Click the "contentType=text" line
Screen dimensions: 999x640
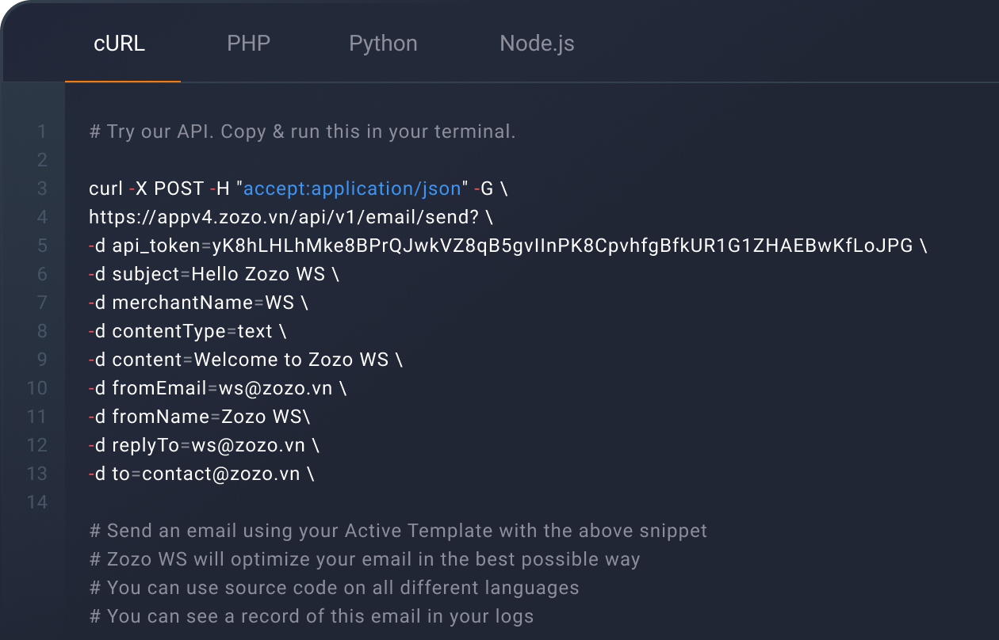[188, 331]
